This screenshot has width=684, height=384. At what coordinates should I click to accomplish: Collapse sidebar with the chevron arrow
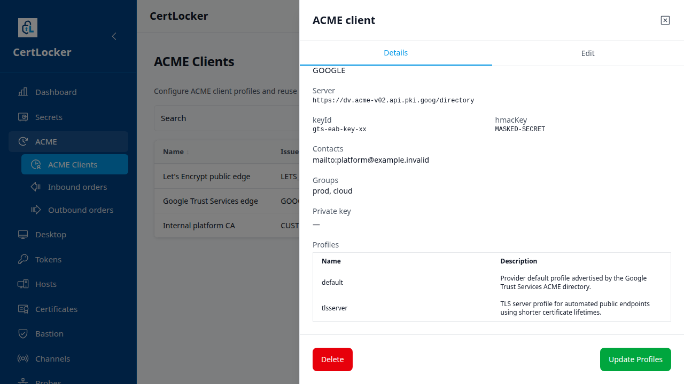(114, 36)
